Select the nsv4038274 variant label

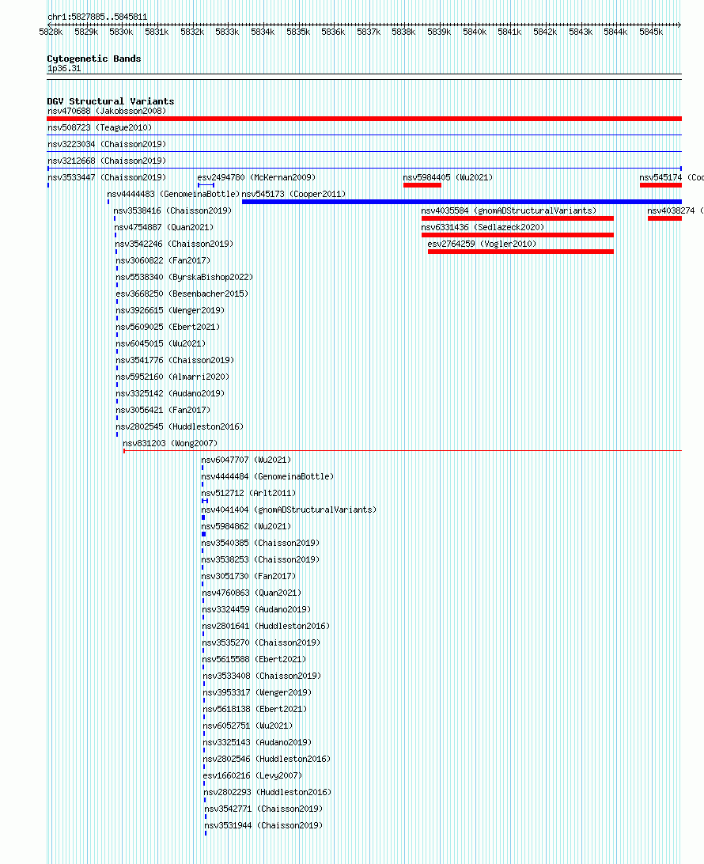[676, 210]
